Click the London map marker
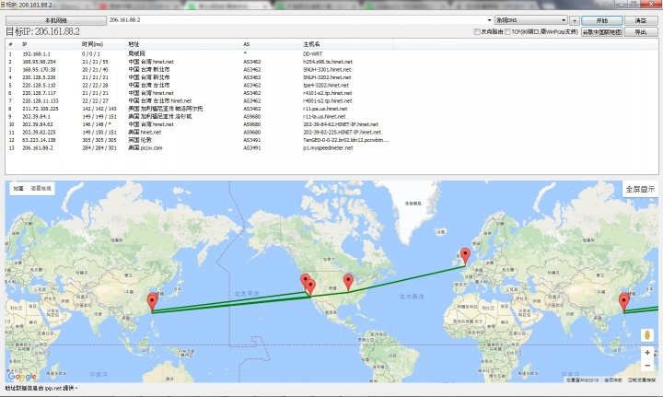 (x=465, y=256)
